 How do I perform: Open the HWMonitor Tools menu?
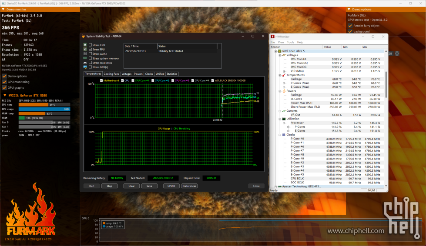click(290, 42)
